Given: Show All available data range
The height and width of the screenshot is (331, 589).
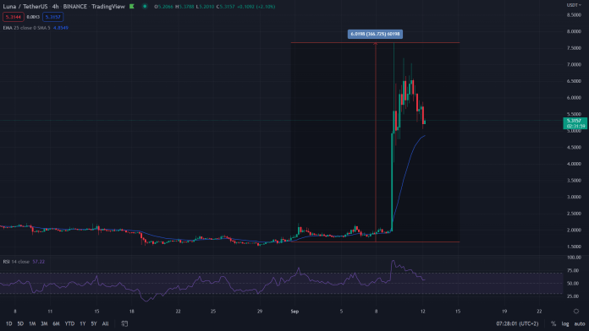Looking at the screenshot, I should pyautogui.click(x=105, y=323).
